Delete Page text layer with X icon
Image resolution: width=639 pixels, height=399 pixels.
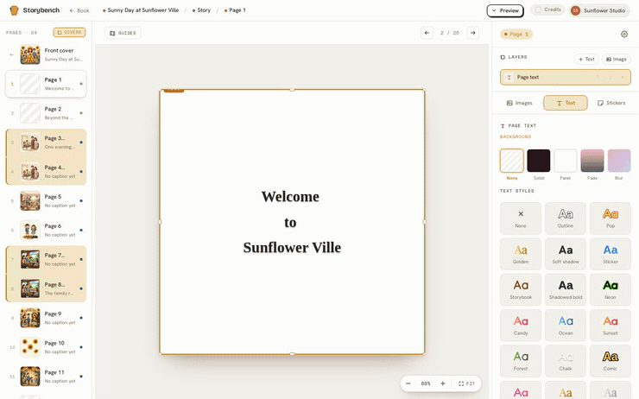623,78
